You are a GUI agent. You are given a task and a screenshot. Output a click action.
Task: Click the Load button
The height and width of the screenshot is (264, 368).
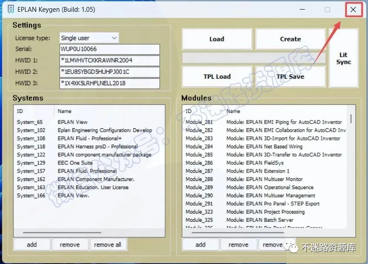click(x=217, y=39)
